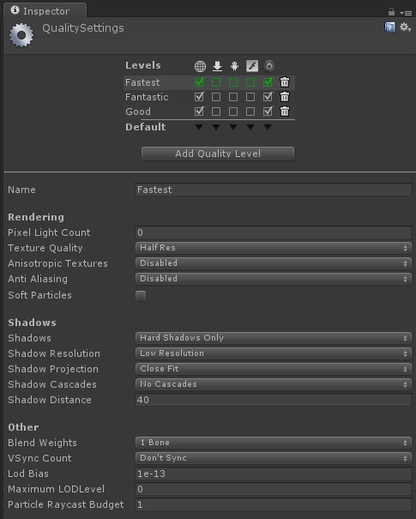Click the Add Quality Level button

(x=218, y=154)
